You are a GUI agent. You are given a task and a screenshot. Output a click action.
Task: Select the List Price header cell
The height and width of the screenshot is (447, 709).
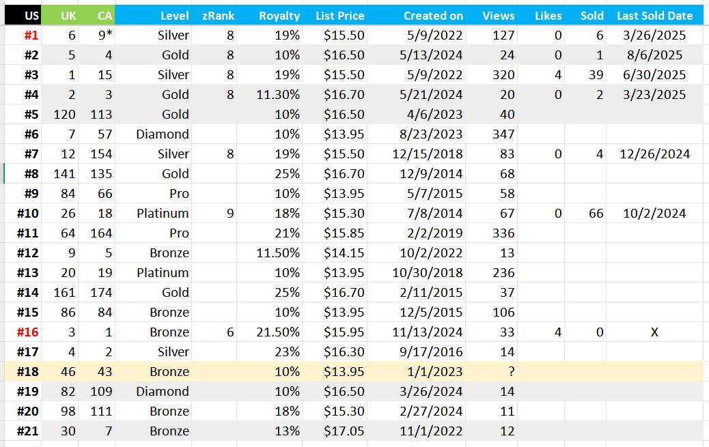(x=335, y=16)
